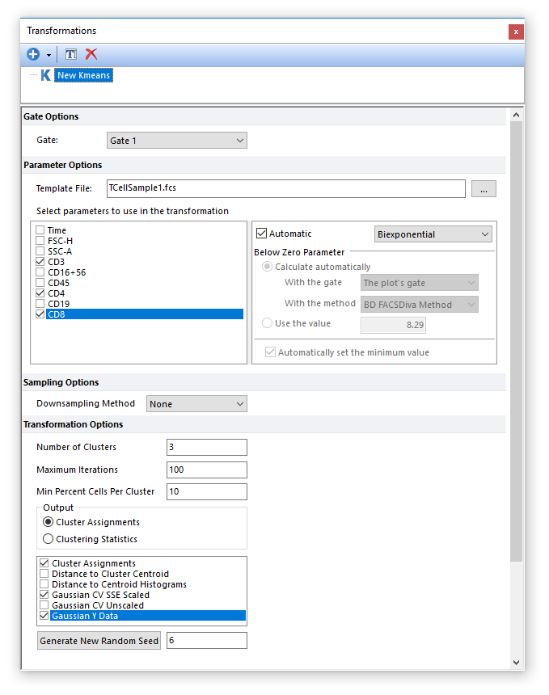
Task: Open the Gate dropdown showing Gate 1
Action: click(176, 141)
